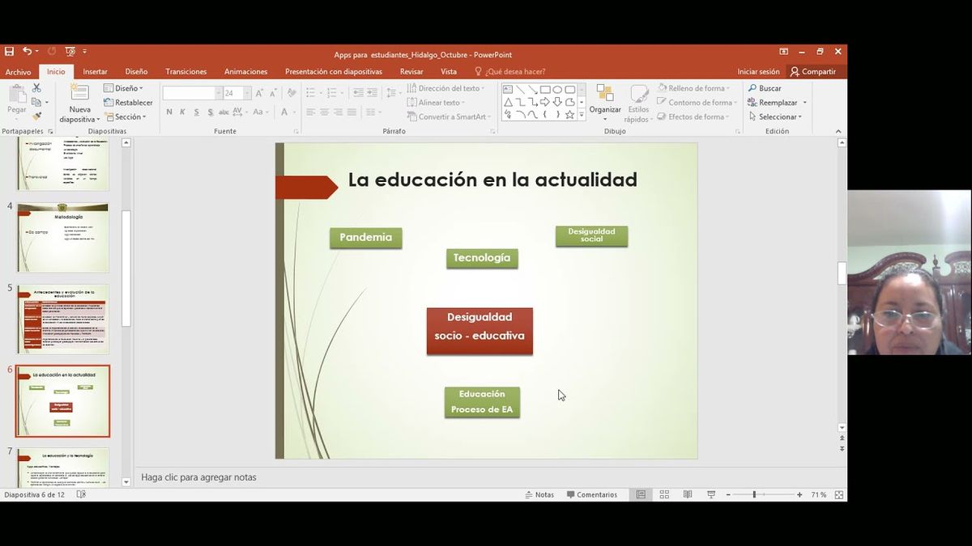Save the presentation from quick access toolbar
The height and width of the screenshot is (546, 972).
point(9,52)
